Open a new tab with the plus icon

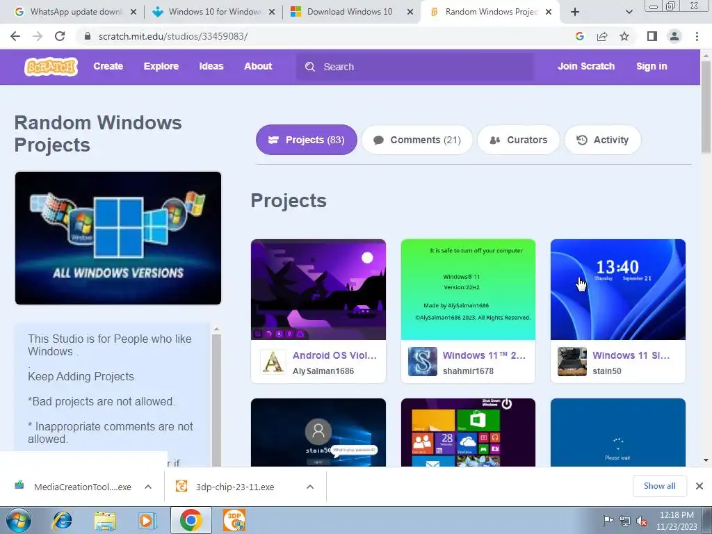pyautogui.click(x=575, y=13)
